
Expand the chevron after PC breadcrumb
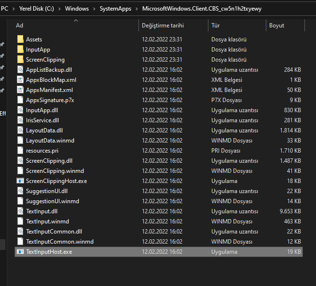(x=14, y=9)
